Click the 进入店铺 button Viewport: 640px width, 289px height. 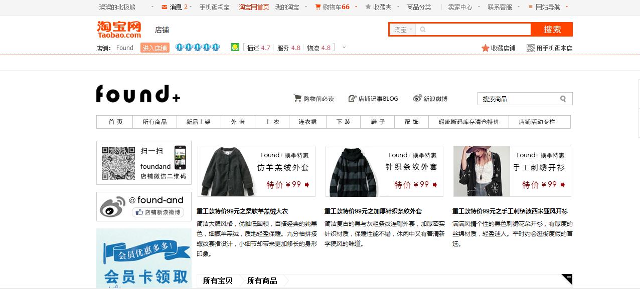154,48
